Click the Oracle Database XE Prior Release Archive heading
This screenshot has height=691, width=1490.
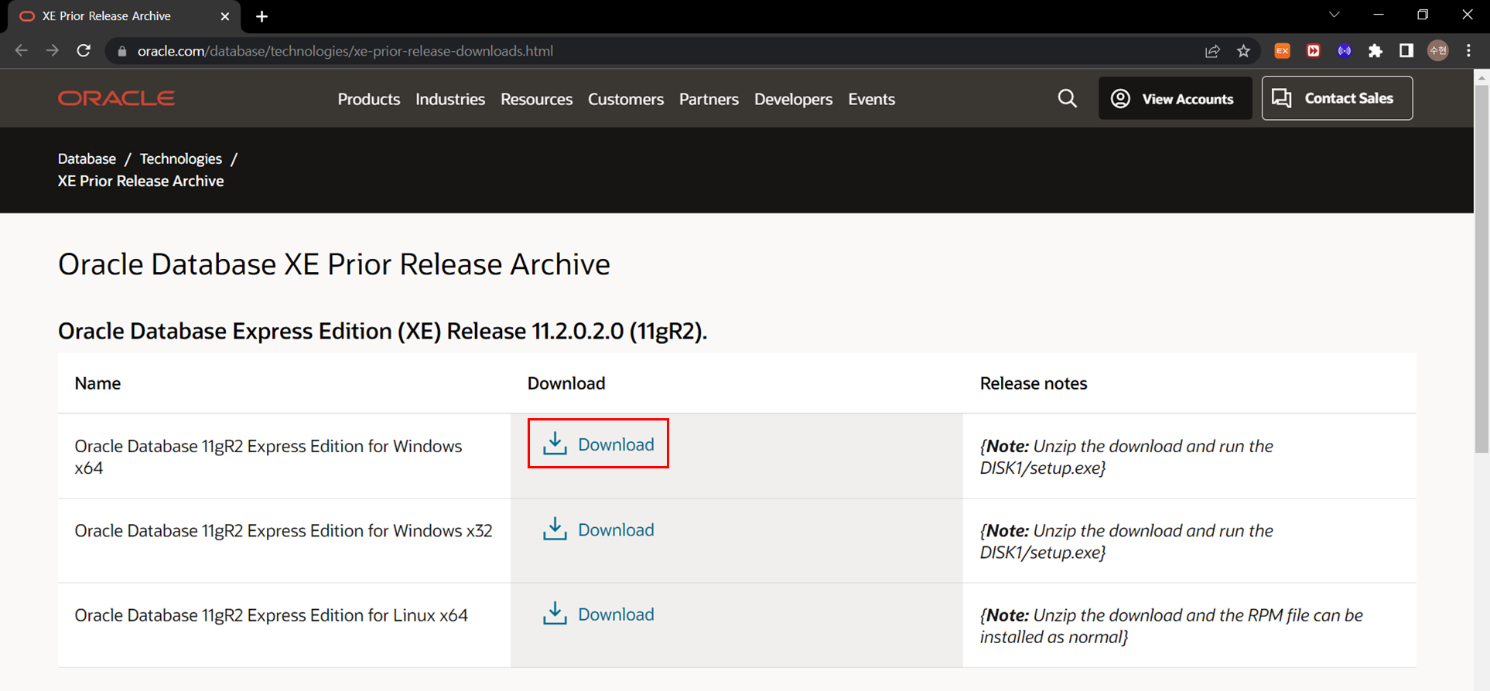click(x=334, y=264)
